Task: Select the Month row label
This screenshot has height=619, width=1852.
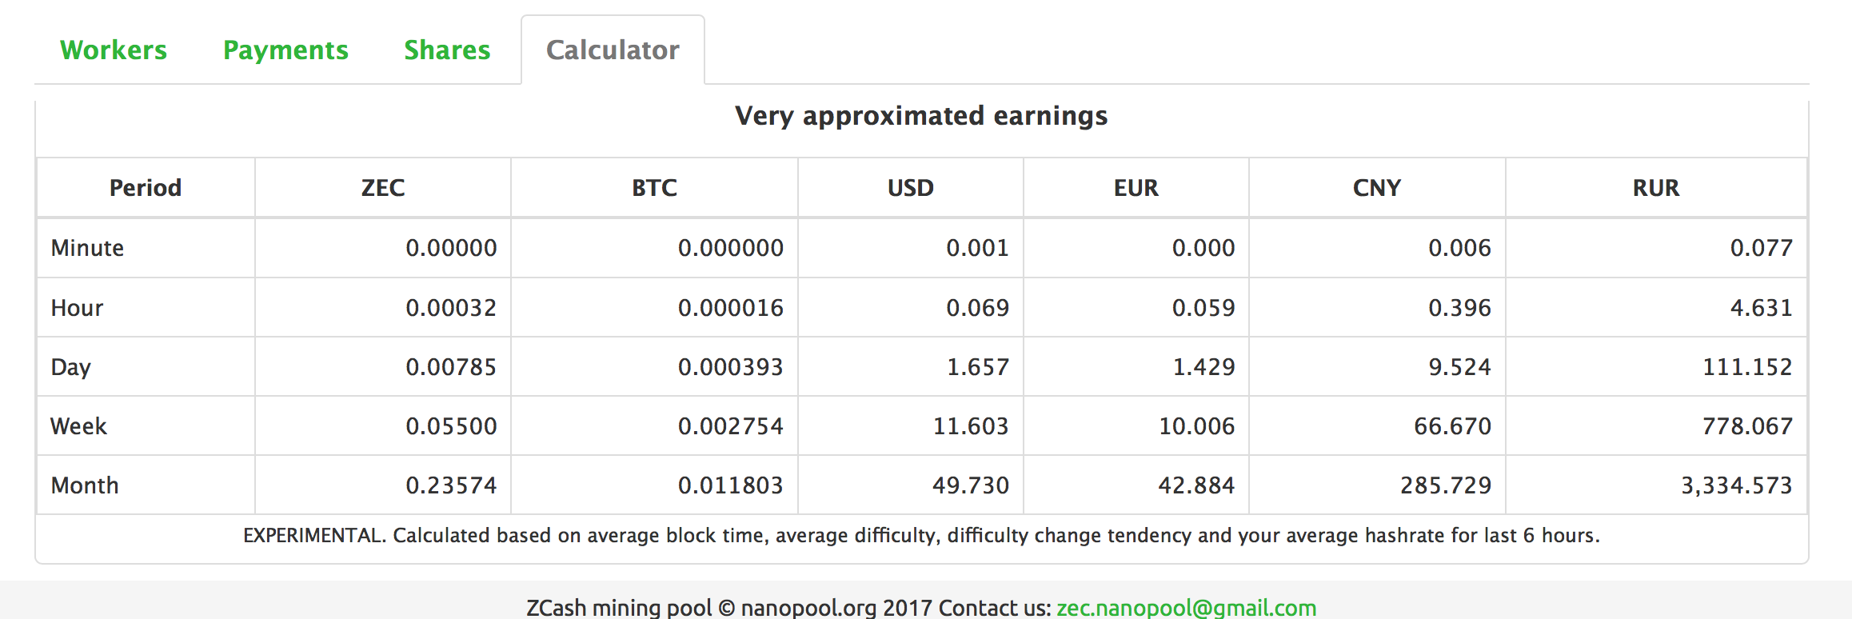Action: [85, 485]
